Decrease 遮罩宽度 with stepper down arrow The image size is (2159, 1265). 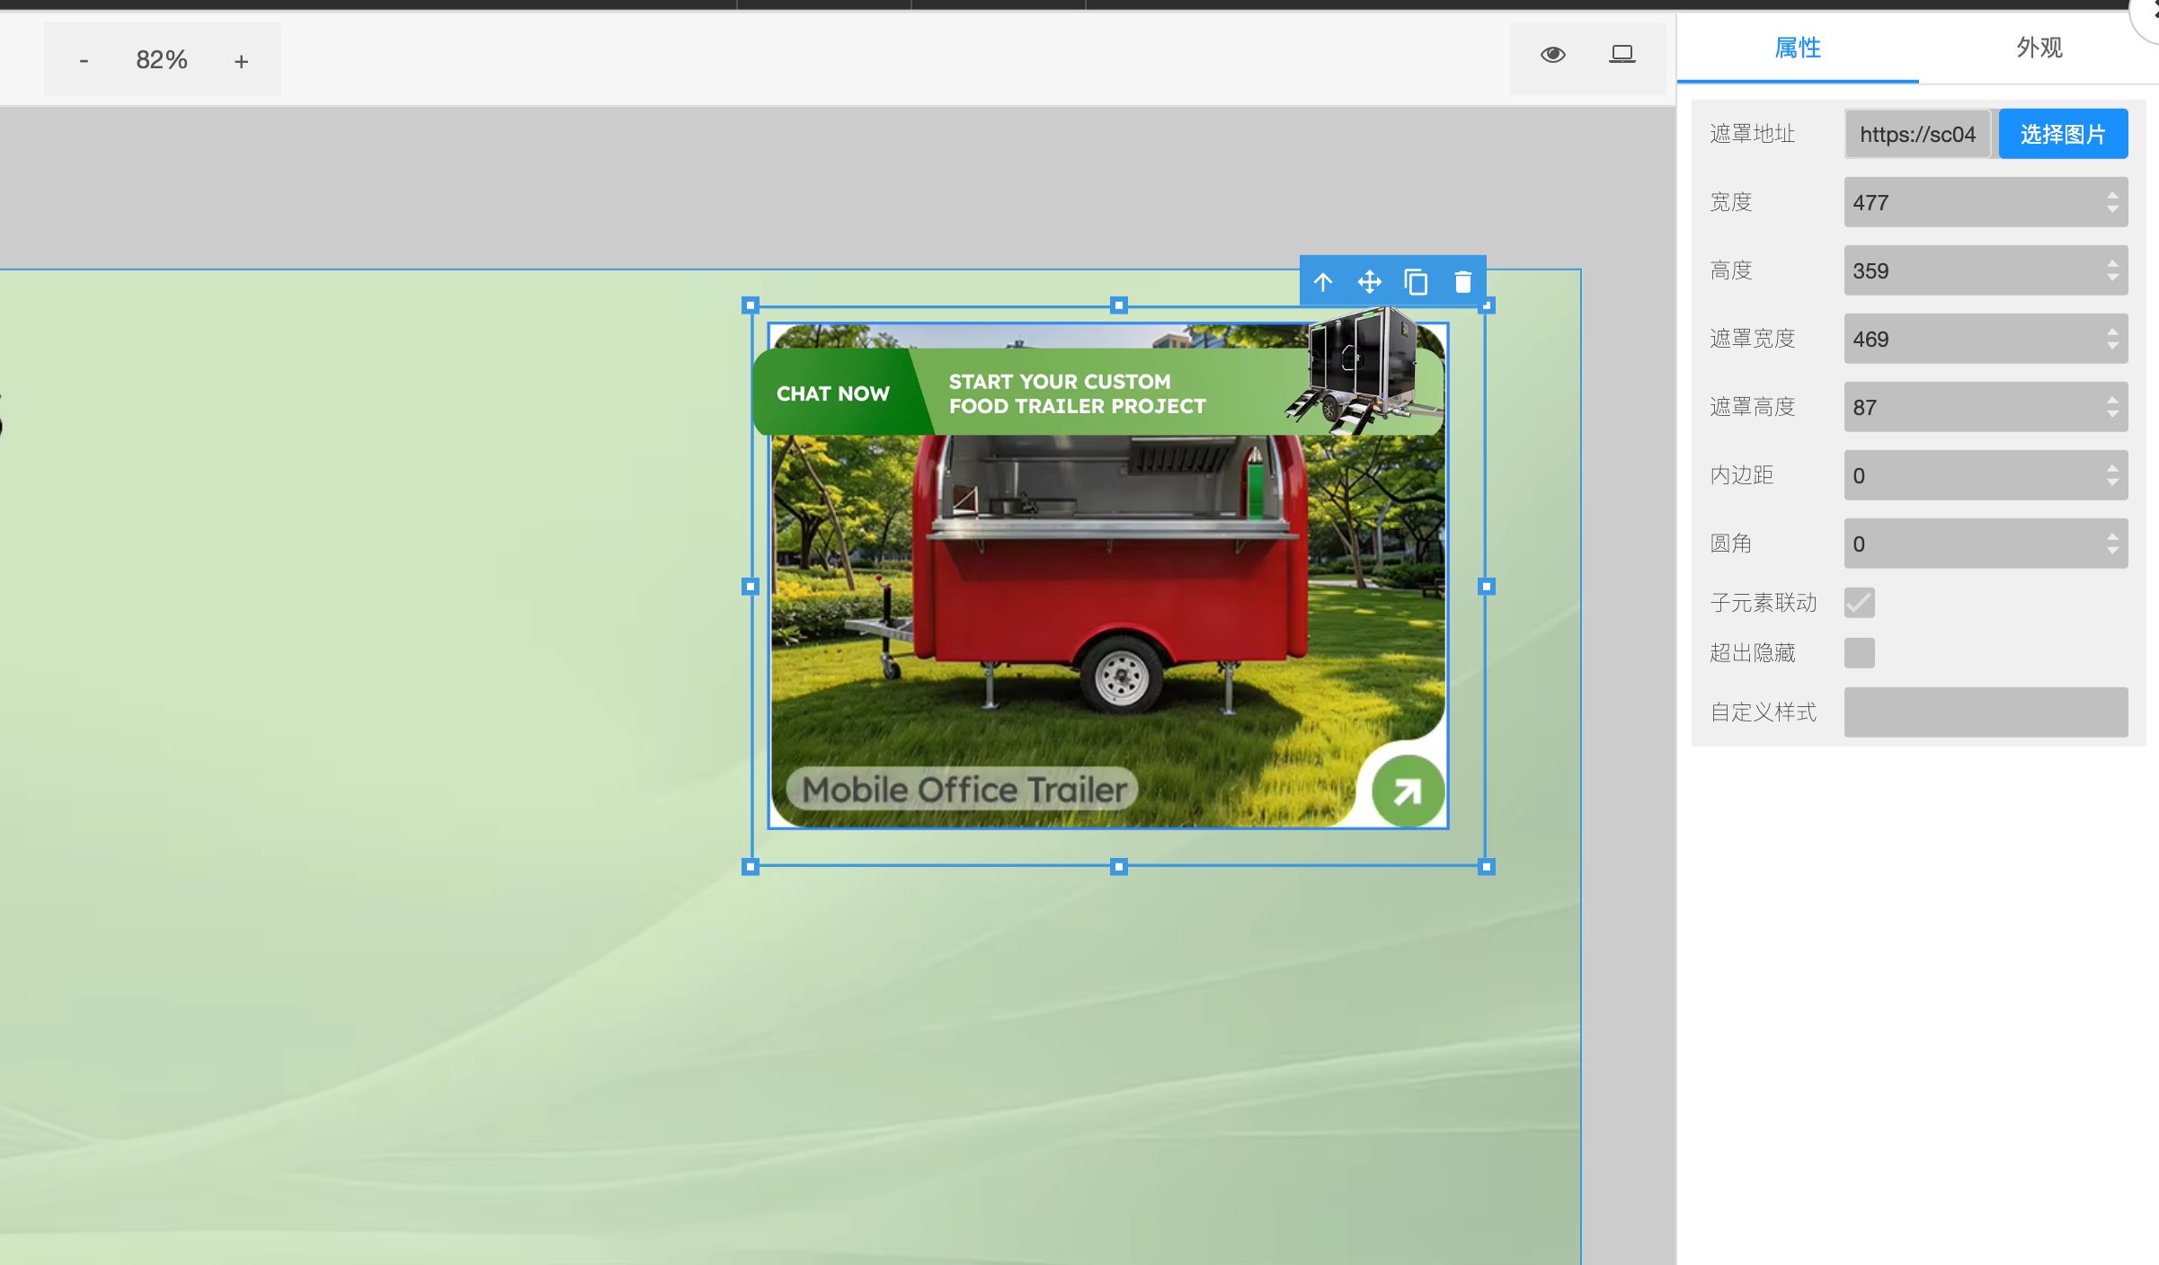(2112, 347)
